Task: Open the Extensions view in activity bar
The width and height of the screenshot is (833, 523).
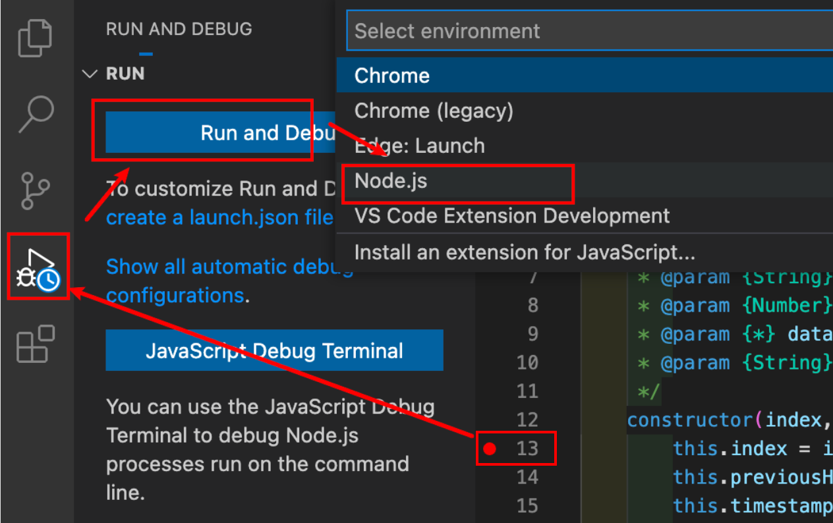Action: pyautogui.click(x=35, y=344)
